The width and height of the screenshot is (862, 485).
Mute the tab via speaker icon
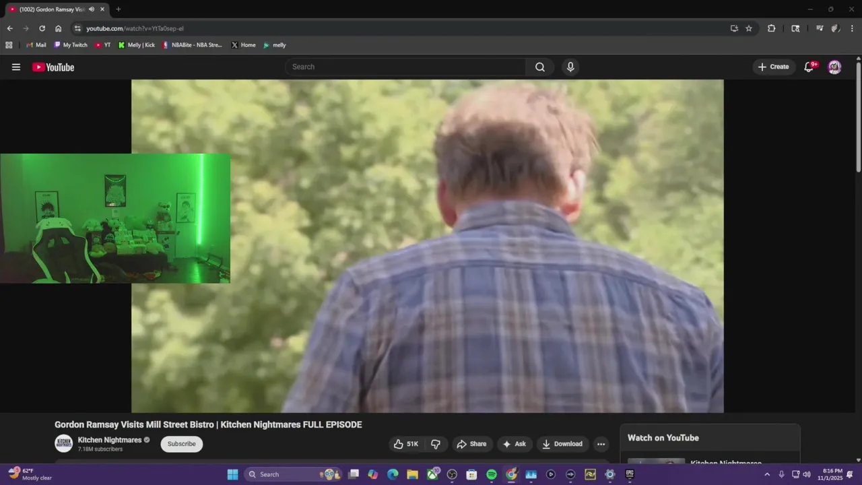91,9
